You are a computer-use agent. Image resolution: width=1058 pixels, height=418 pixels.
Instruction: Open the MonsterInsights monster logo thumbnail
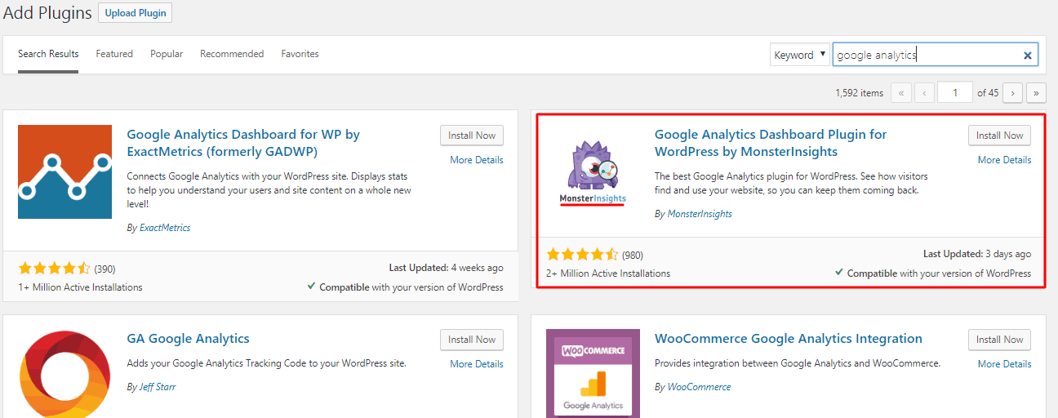tap(593, 172)
